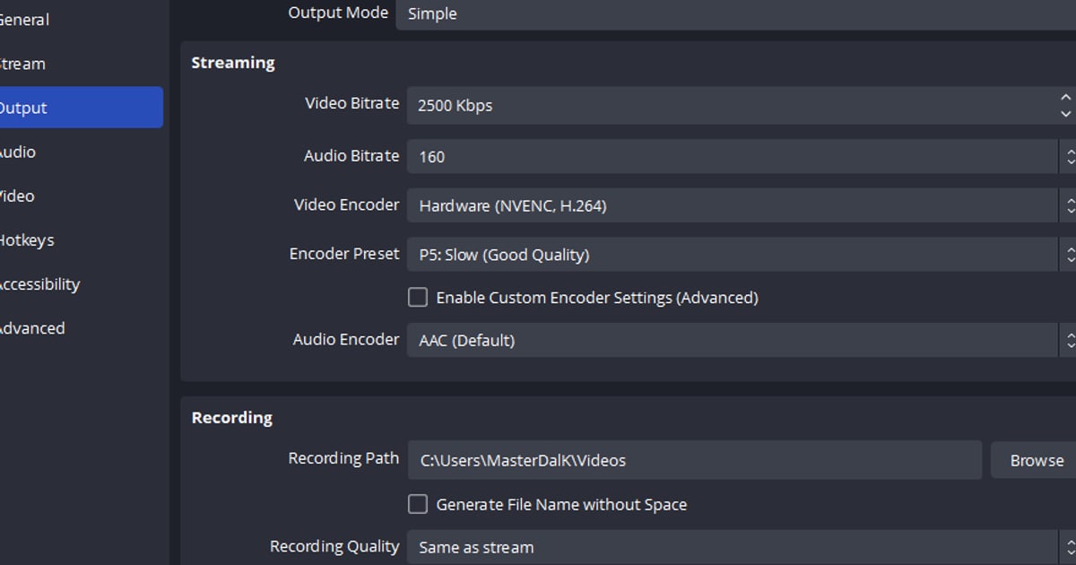Increase video bitrate with the up arrow
This screenshot has width=1076, height=565.
(1065, 97)
